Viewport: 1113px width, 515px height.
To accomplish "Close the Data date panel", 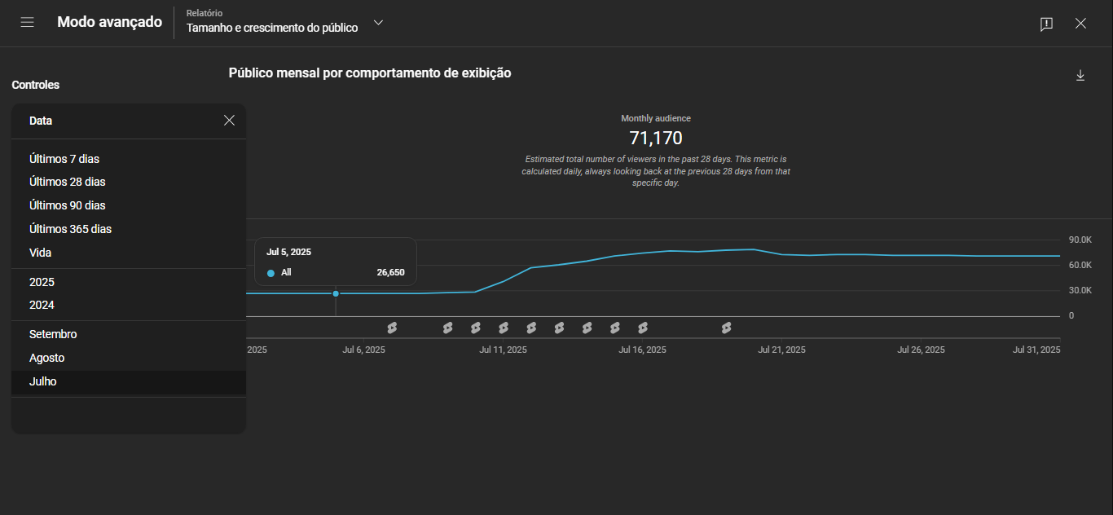I will click(x=229, y=121).
